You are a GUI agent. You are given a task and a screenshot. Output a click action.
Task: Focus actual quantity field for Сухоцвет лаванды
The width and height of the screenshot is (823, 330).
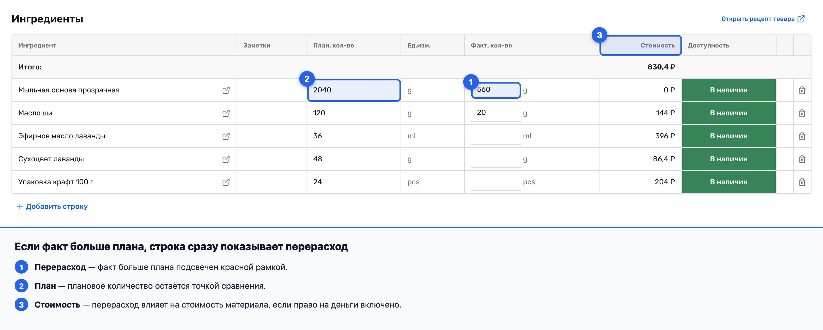(x=496, y=159)
